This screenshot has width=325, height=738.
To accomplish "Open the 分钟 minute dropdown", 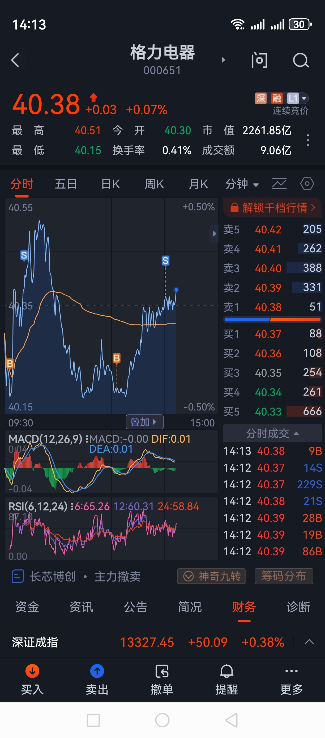I will (242, 184).
